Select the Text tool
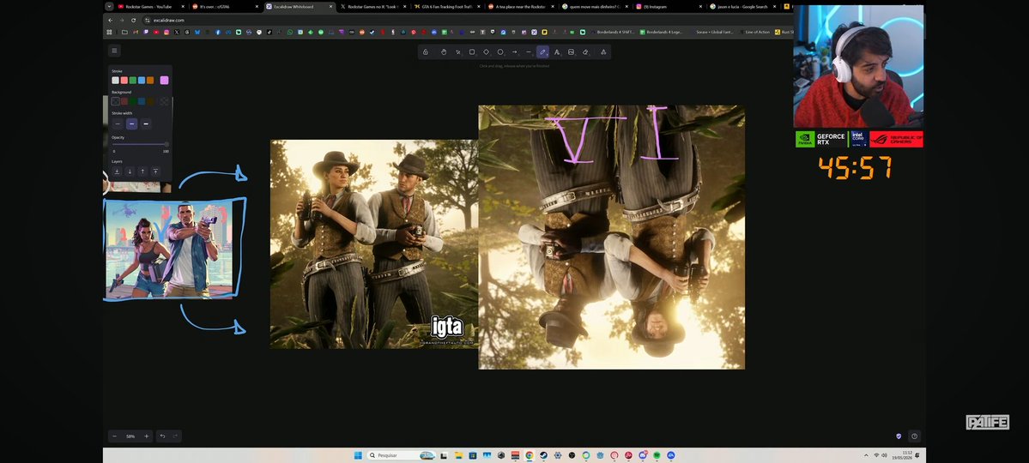The width and height of the screenshot is (1029, 463). (x=557, y=51)
